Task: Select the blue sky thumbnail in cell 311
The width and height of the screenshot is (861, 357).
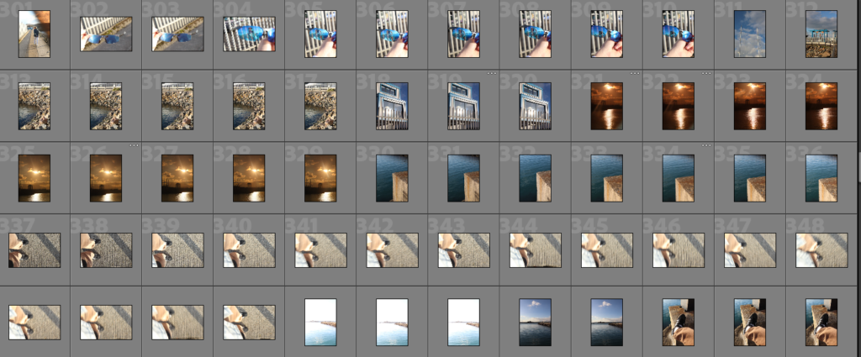Action: 750,34
